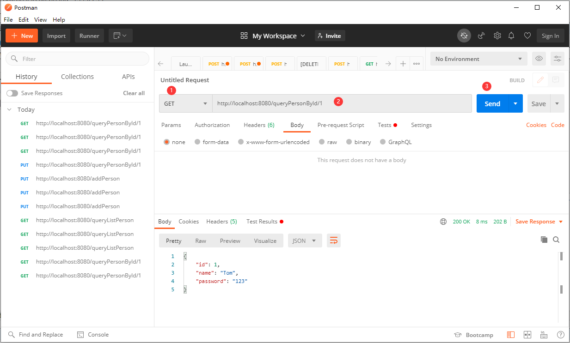
Task: Switch to the [DELETE request tab
Action: 311,64
